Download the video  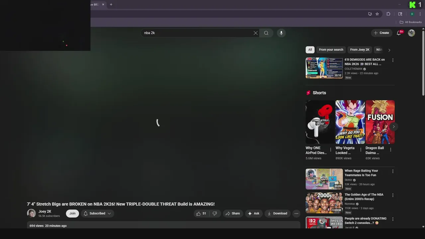pyautogui.click(x=278, y=213)
